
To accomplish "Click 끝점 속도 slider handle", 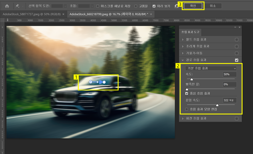I will coord(217,105).
